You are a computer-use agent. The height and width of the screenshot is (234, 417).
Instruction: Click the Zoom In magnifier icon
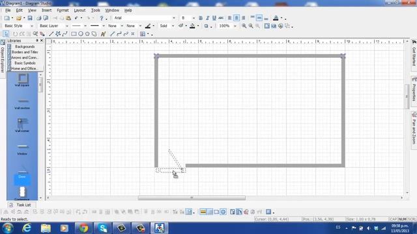244,26
